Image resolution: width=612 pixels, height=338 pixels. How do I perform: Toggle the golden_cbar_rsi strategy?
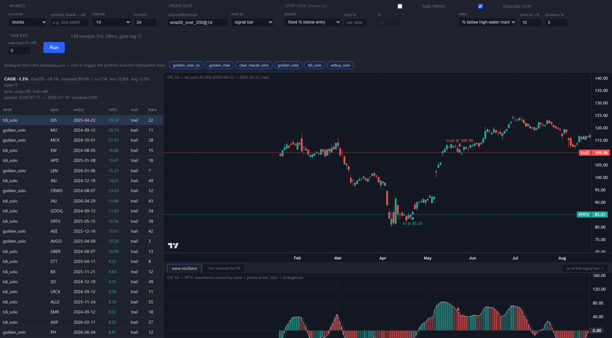point(186,65)
